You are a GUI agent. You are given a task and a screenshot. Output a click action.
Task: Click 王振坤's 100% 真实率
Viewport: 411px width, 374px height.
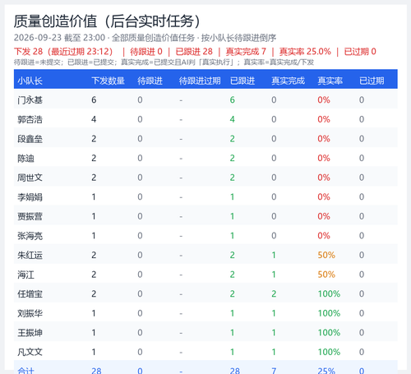(x=329, y=333)
